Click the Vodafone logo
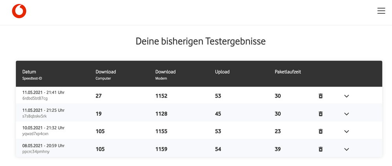This screenshot has width=392, height=166. coord(19,11)
